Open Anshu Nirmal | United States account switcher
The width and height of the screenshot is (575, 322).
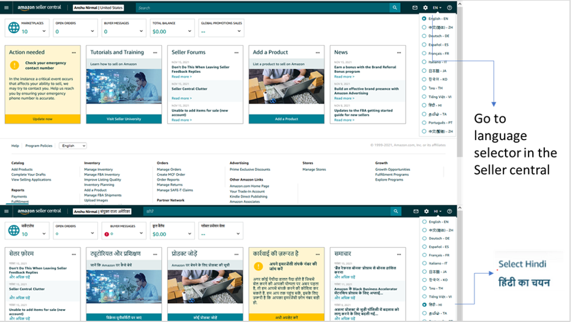pos(98,7)
